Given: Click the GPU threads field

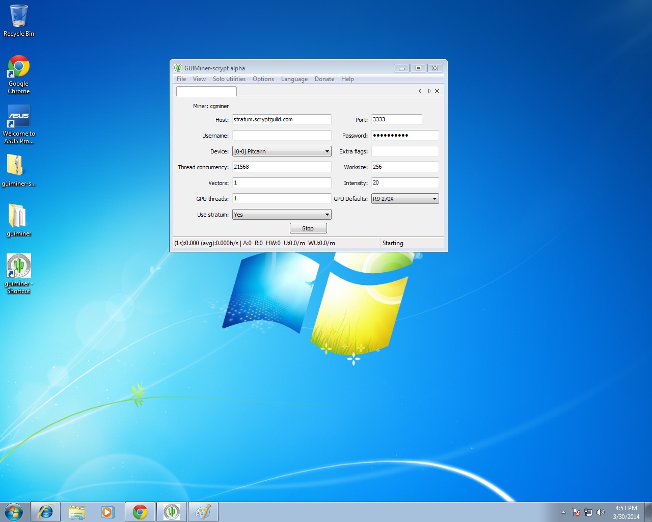Looking at the screenshot, I should (282, 198).
